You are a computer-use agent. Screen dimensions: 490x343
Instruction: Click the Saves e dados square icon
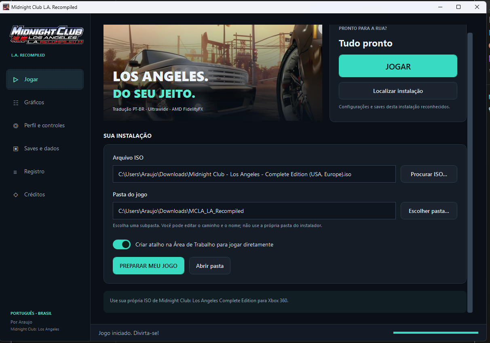(16, 149)
